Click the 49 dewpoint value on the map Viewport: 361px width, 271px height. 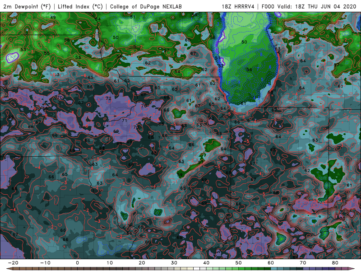click(53, 17)
